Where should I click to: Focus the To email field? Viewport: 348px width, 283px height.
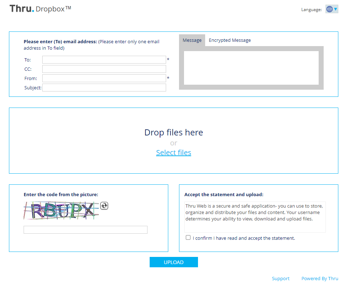coord(104,60)
